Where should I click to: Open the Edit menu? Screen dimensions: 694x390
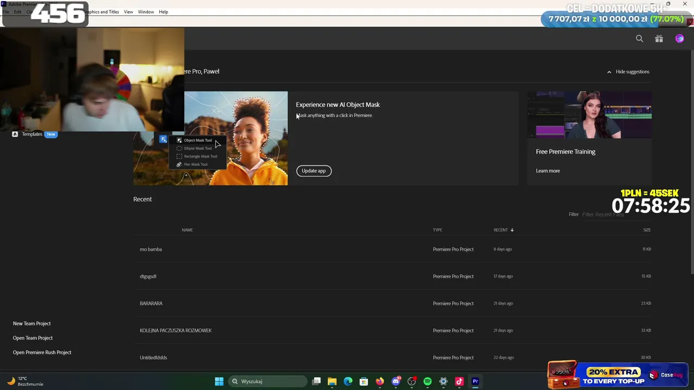pyautogui.click(x=18, y=12)
